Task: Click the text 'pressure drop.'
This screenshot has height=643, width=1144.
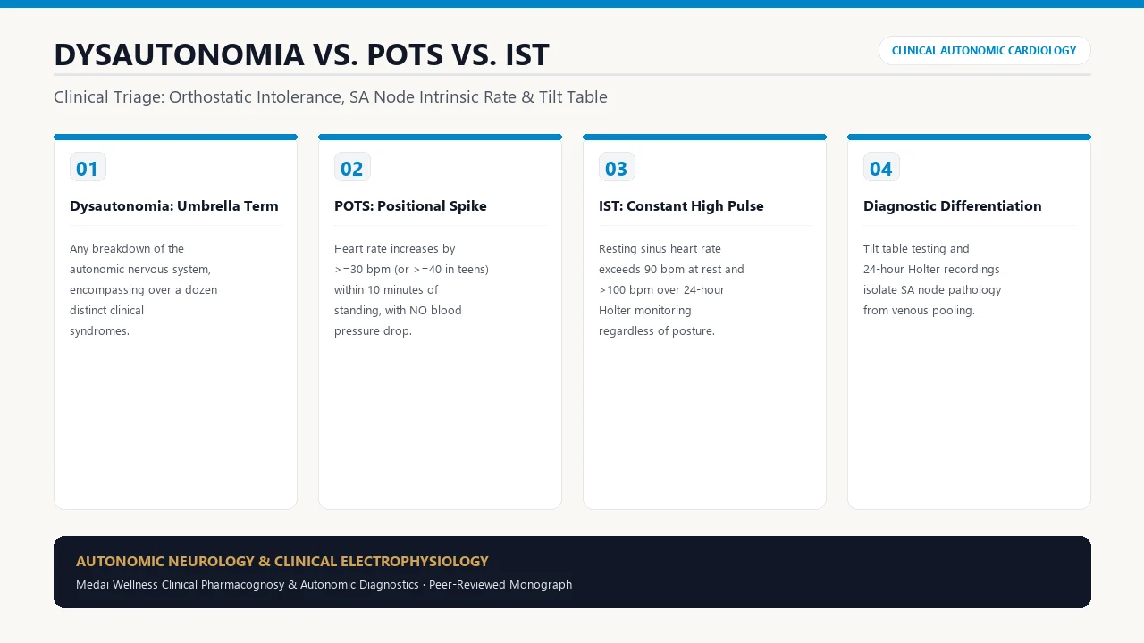Action: click(x=373, y=331)
